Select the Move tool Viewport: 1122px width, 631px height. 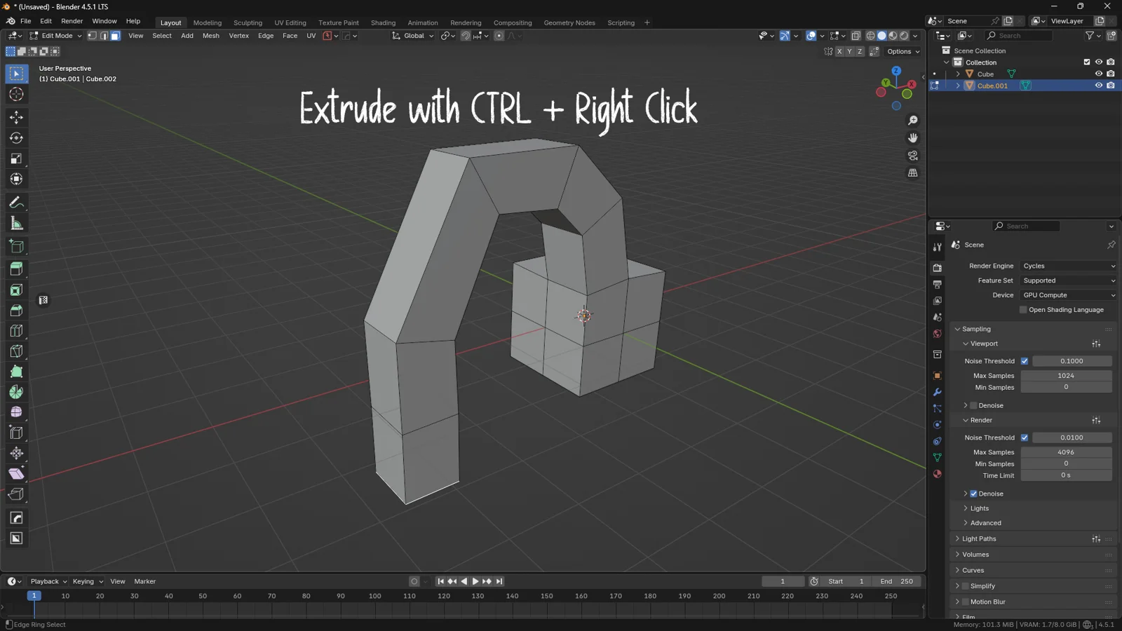tap(16, 117)
